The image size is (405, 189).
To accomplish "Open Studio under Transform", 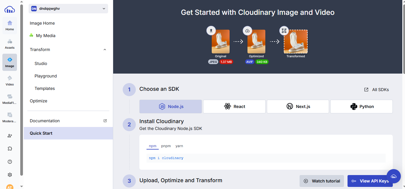I will coord(41,63).
